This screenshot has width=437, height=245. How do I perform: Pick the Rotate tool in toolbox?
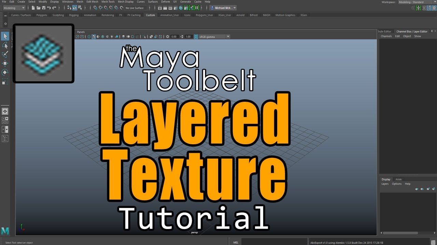[x=5, y=72]
